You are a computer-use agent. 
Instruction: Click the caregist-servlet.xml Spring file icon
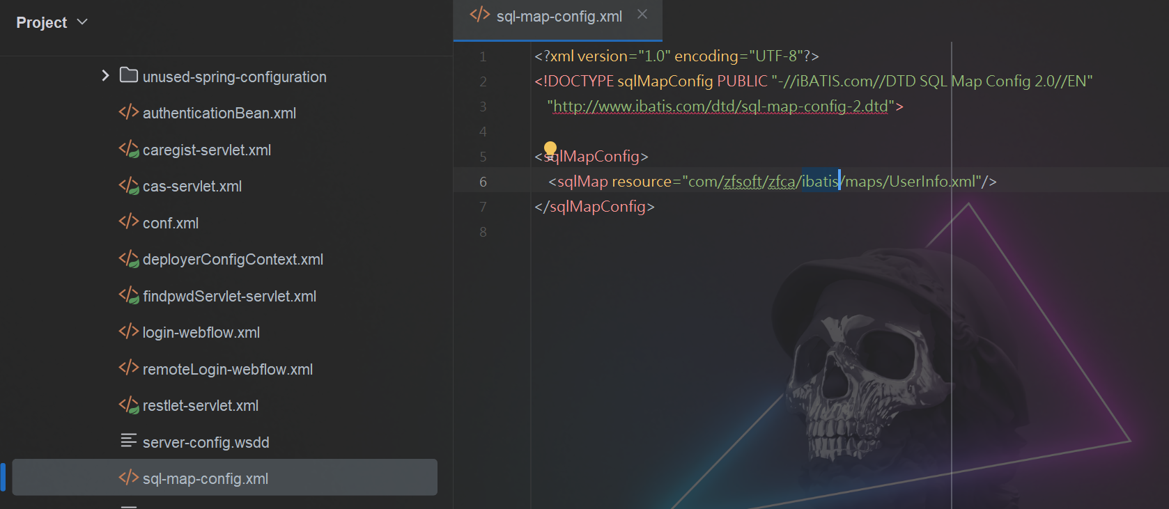[128, 150]
